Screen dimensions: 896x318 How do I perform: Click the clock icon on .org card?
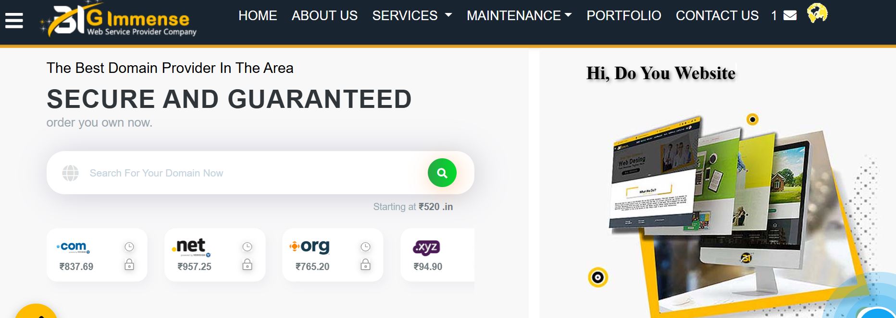click(x=365, y=247)
